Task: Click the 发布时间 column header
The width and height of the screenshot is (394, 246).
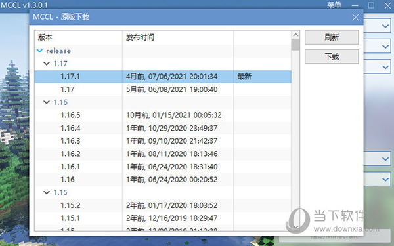Action: 178,37
